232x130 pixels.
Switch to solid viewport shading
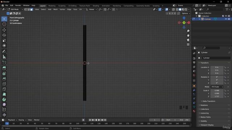pos(180,9)
